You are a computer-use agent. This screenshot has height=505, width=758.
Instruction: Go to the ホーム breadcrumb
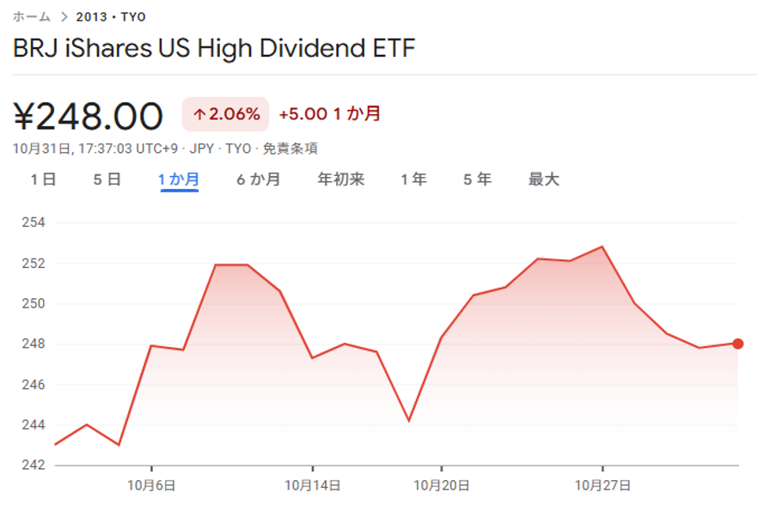coord(32,17)
